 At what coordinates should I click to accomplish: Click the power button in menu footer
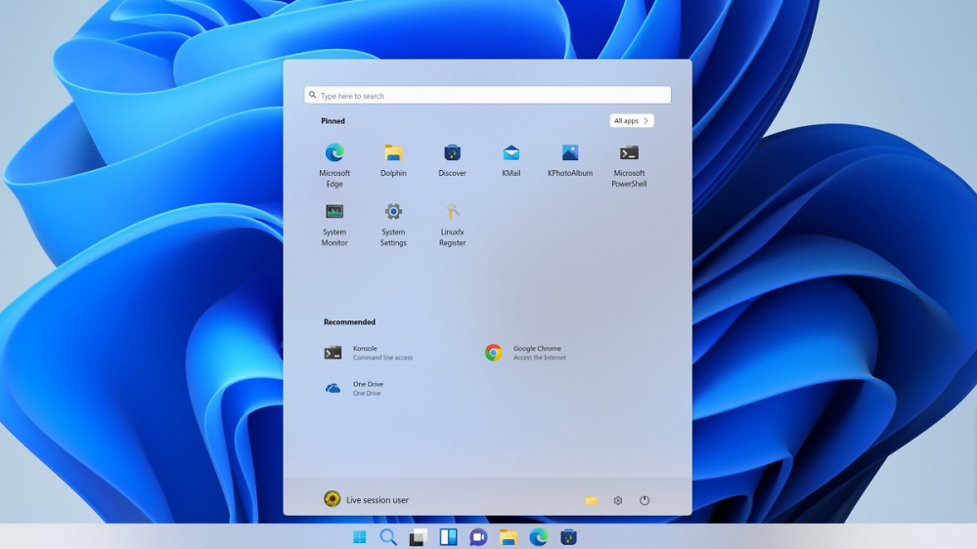pos(644,500)
